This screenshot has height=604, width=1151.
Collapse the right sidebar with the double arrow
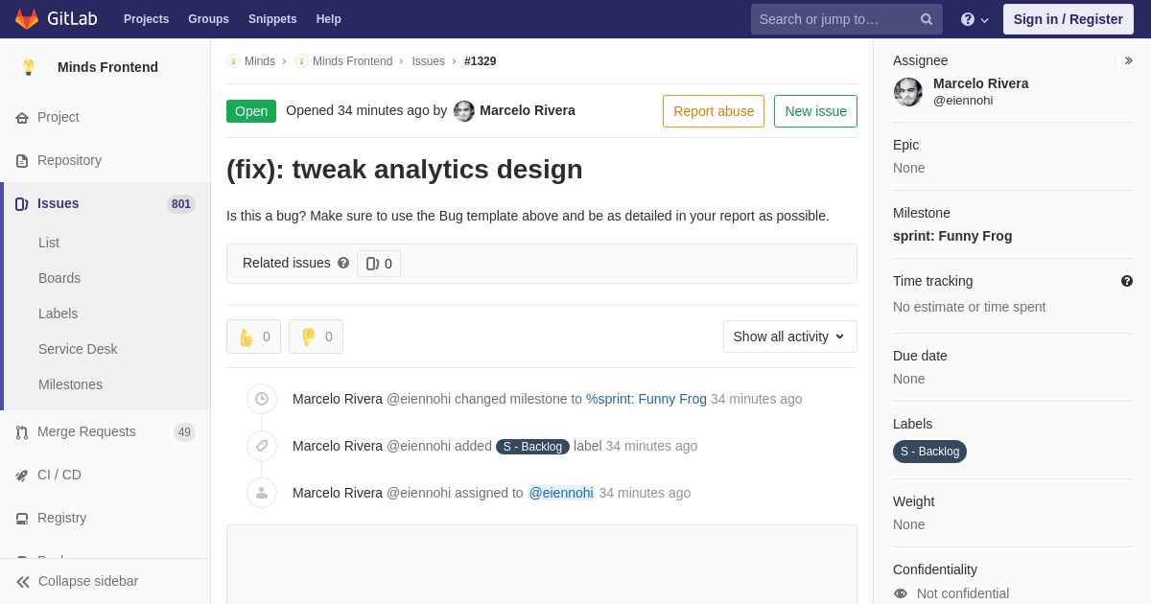(x=1128, y=60)
